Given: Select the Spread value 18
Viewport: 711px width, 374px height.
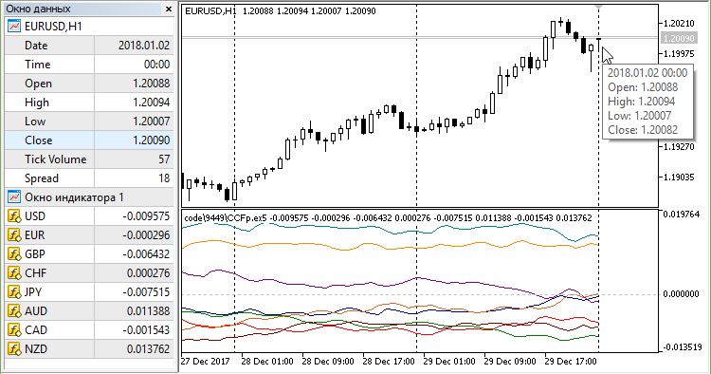Looking at the screenshot, I should [164, 178].
